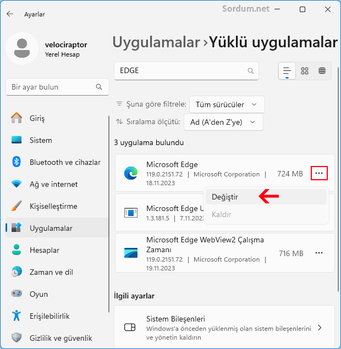Click the sidebar vertical scrollbar
Viewport: 341px width, 349px height.
pyautogui.click(x=109, y=214)
